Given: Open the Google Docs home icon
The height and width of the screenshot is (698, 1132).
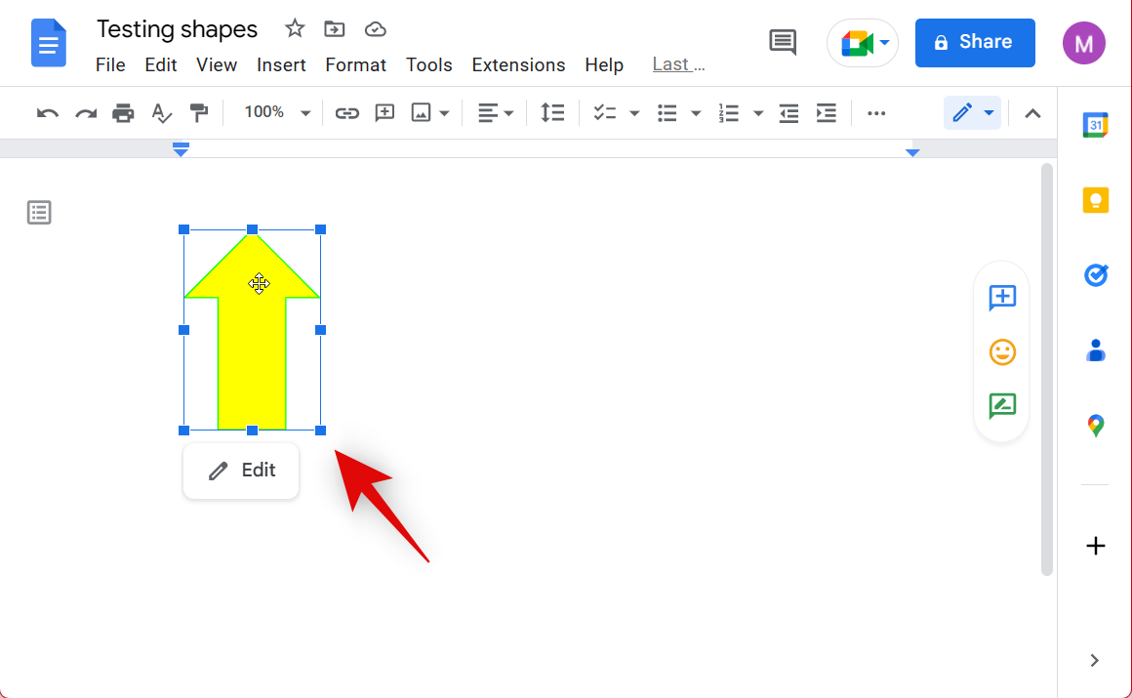Looking at the screenshot, I should [49, 43].
